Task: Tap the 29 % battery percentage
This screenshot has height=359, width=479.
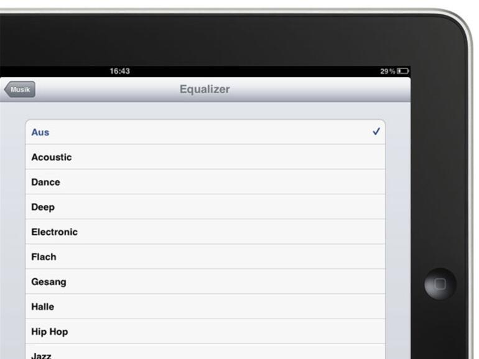Action: click(x=388, y=71)
